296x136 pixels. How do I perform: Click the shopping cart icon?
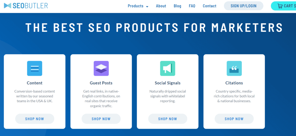point(280,6)
